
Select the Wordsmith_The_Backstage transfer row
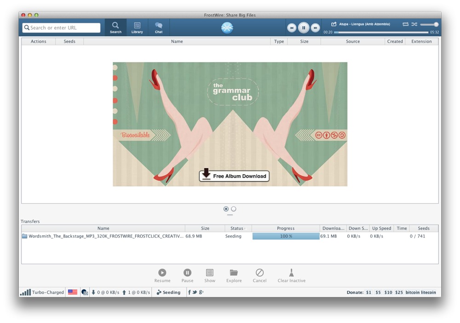coord(230,236)
